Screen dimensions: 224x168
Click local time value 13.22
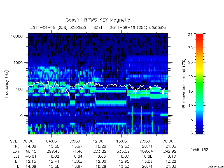171,161
